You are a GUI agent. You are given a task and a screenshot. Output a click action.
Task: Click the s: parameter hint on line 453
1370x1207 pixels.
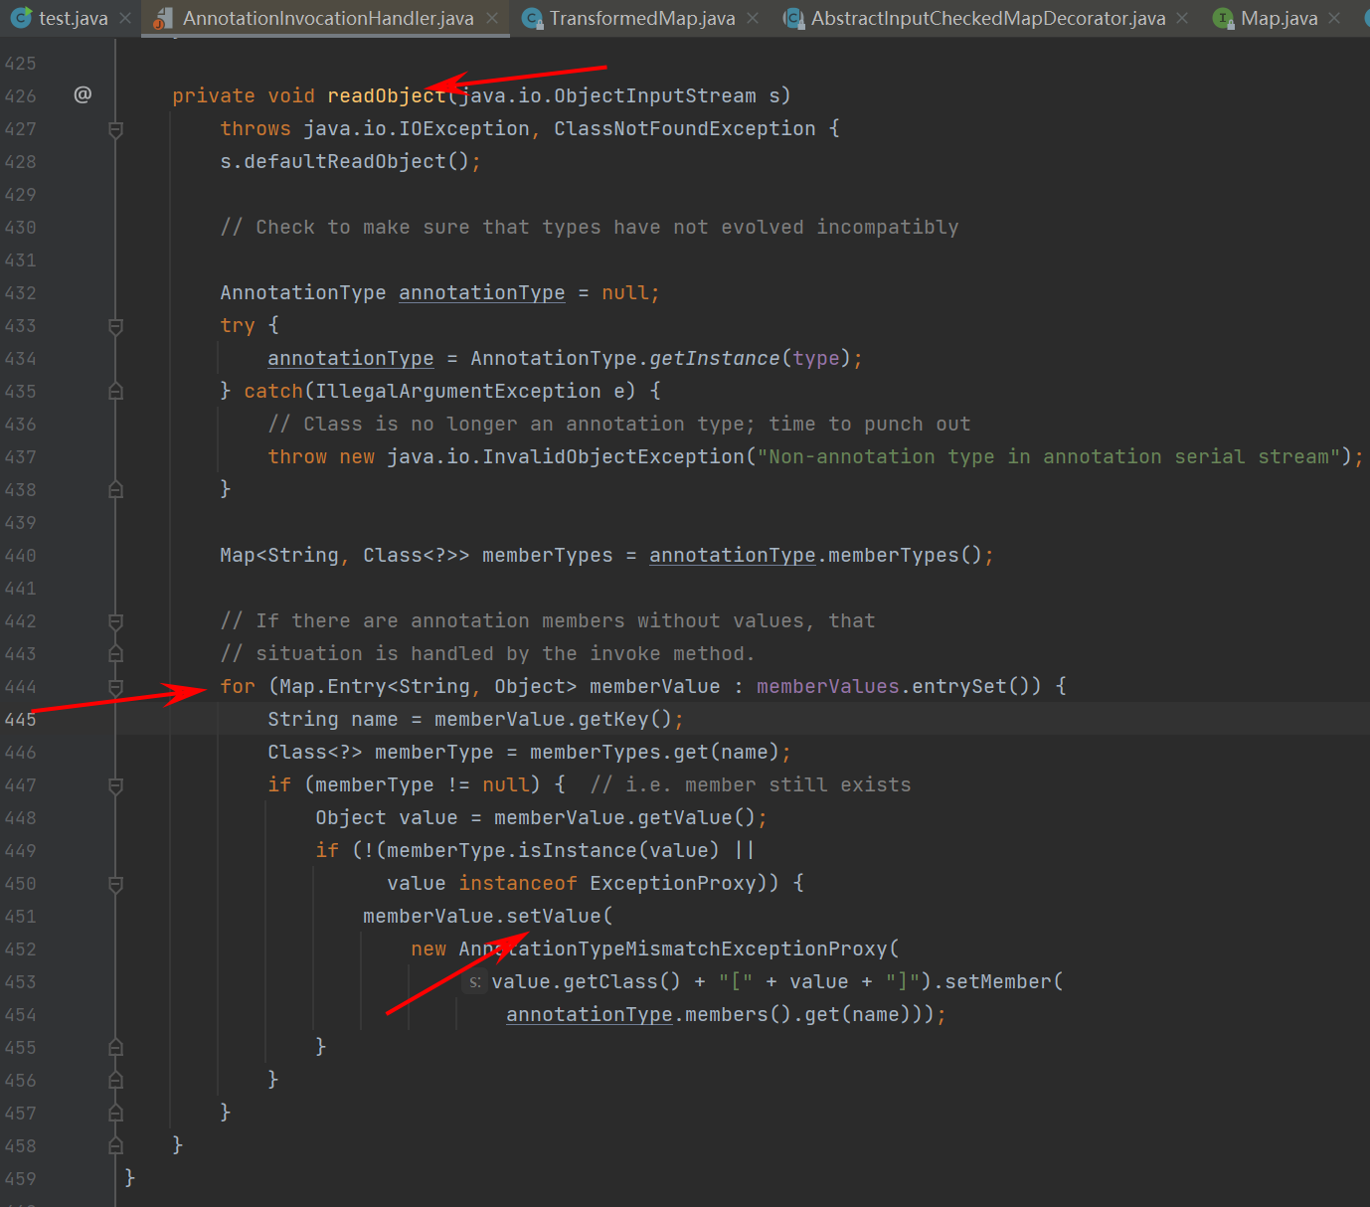pyautogui.click(x=474, y=982)
